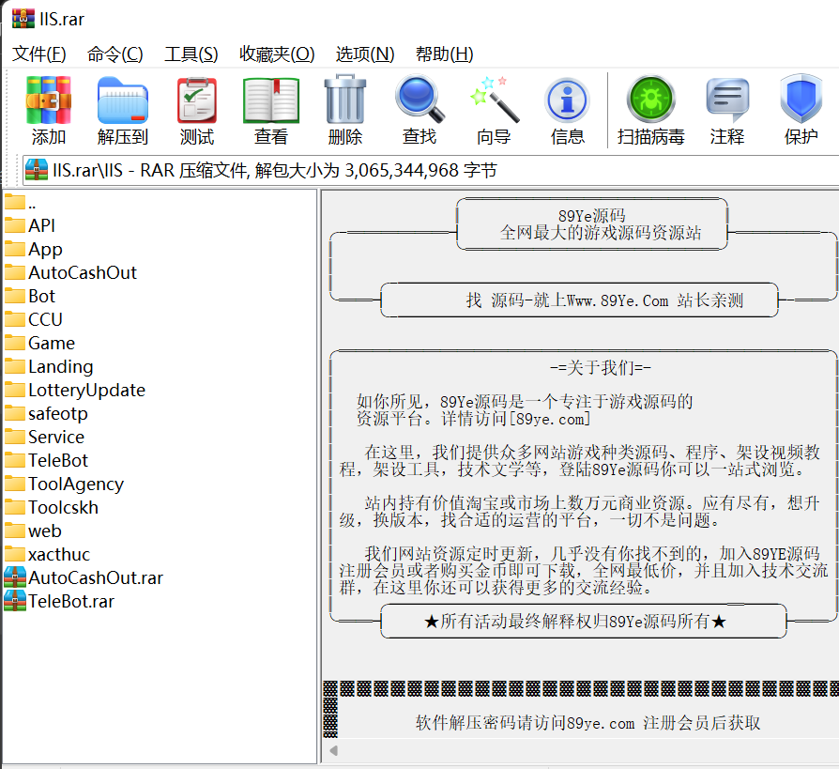This screenshot has height=769, width=839.
Task: Open the View (查看) book icon
Action: 271,101
